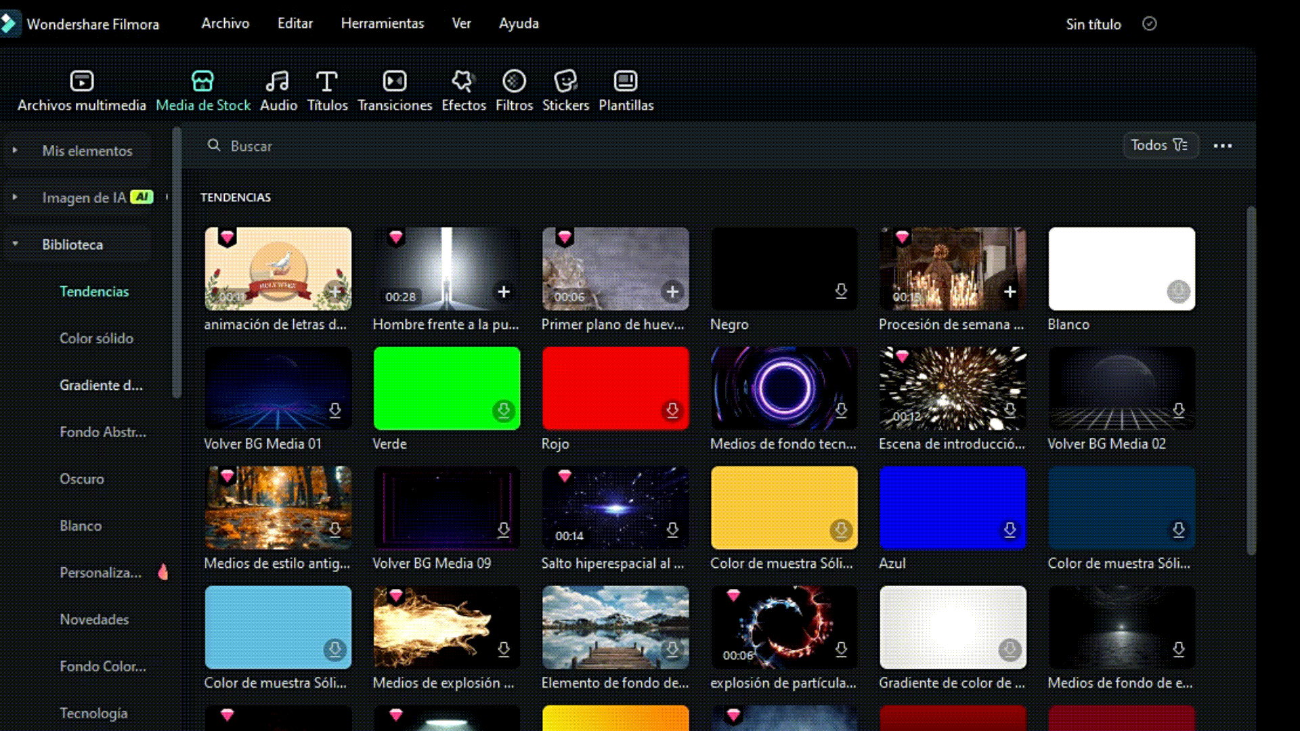Expand the Mis elementos tree
The image size is (1300, 731).
click(15, 150)
